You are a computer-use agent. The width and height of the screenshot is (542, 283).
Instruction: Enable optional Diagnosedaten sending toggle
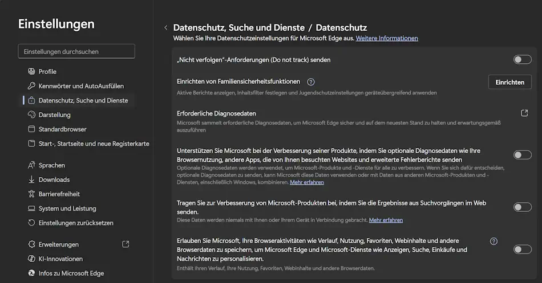click(x=522, y=155)
